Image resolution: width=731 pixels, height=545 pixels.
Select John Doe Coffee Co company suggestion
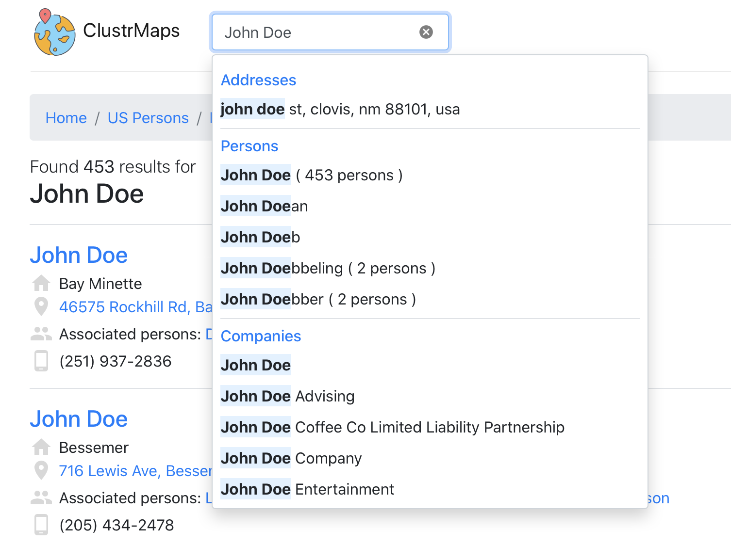click(x=392, y=427)
